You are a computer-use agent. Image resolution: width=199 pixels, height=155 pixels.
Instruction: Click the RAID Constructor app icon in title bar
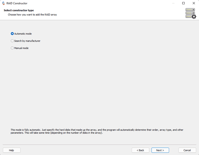click(x=4, y=3)
